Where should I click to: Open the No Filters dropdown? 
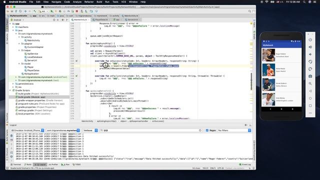click(234, 130)
